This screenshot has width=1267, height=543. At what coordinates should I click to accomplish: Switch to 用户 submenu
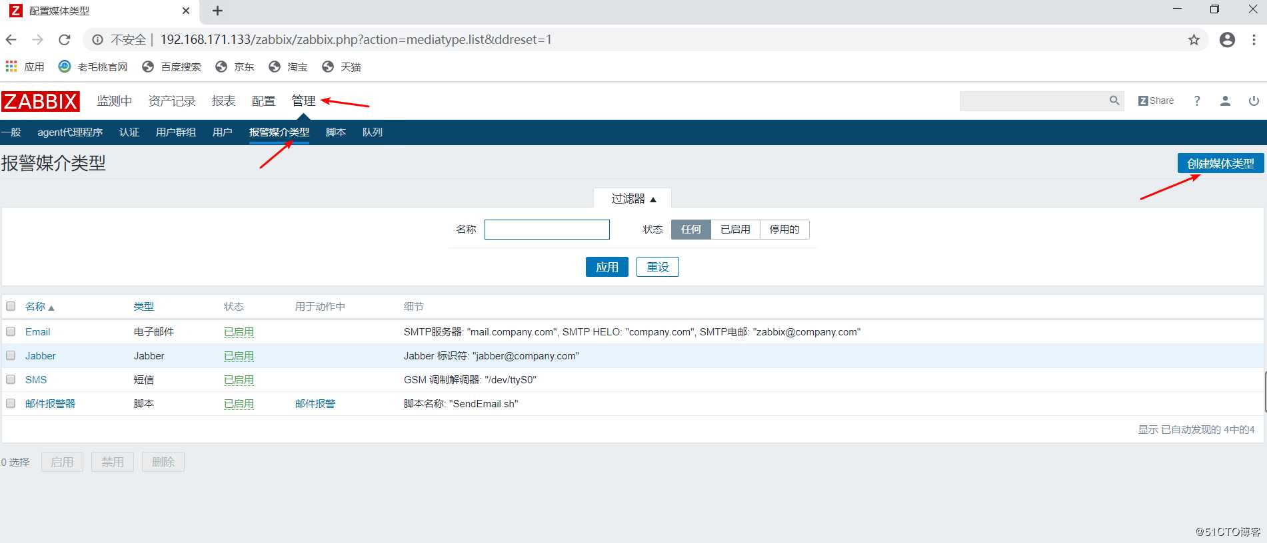tap(223, 132)
